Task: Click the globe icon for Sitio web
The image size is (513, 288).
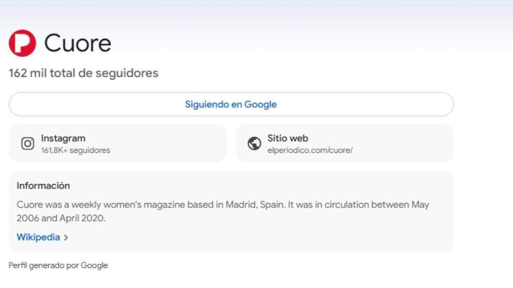Action: [x=254, y=143]
